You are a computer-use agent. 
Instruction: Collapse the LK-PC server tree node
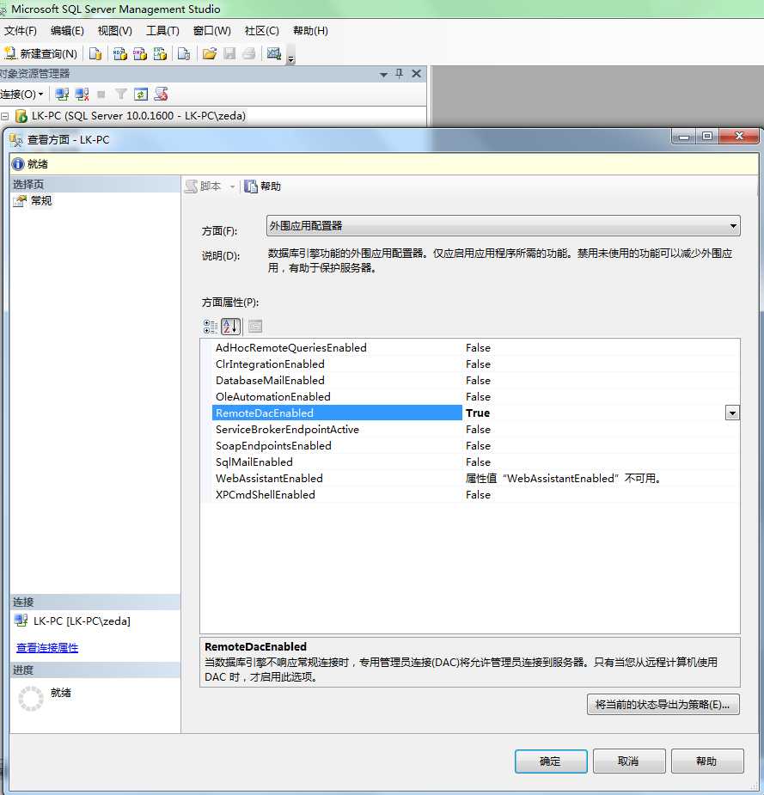[x=5, y=117]
